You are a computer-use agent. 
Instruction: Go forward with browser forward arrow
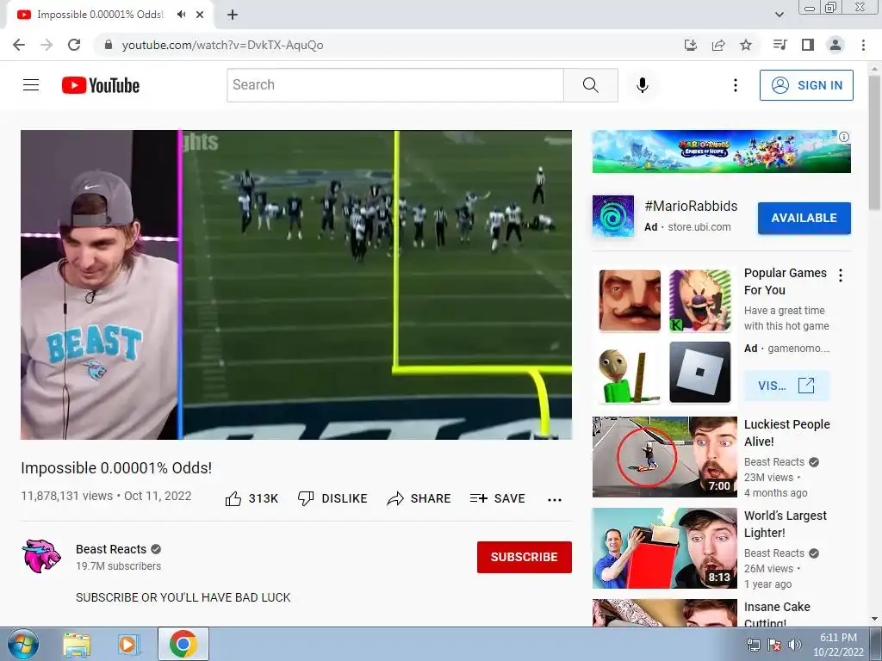click(47, 45)
